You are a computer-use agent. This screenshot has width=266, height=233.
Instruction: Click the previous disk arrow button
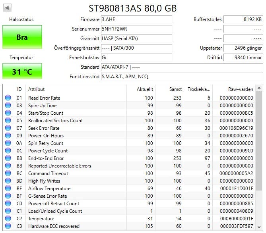click(x=7, y=8)
